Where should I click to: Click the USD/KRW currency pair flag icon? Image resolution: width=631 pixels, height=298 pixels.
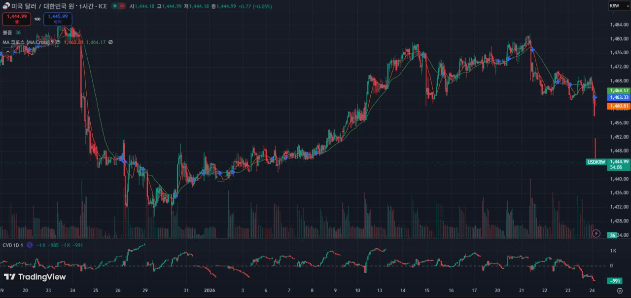6,6
